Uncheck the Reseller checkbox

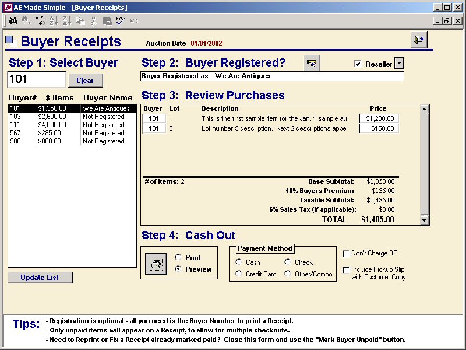(x=358, y=64)
